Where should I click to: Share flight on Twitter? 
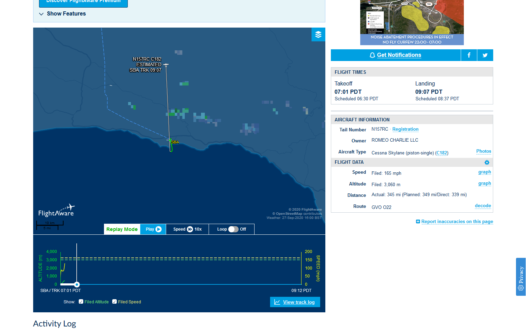485,55
